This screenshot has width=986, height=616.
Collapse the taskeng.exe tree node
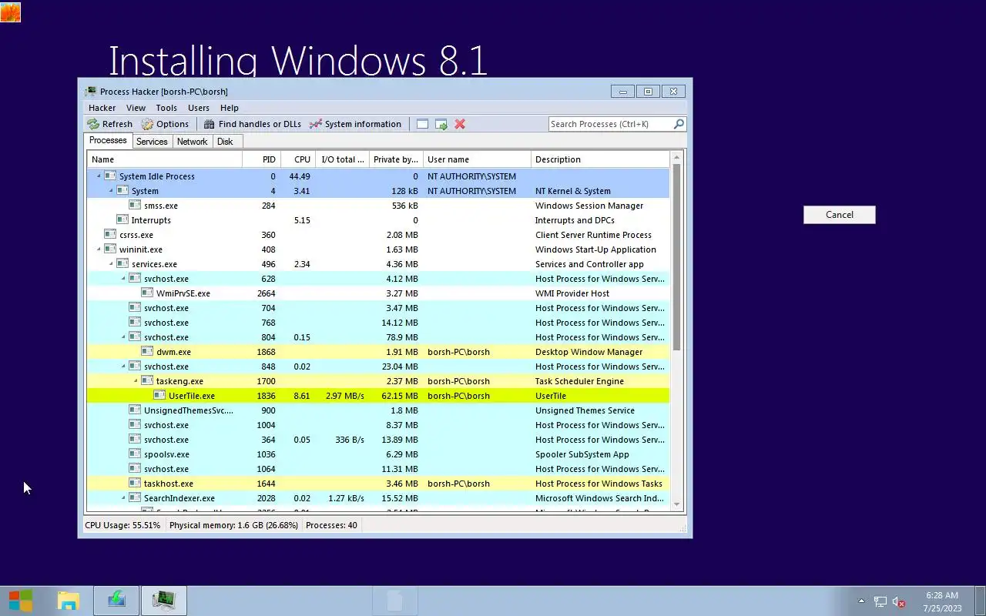[136, 381]
